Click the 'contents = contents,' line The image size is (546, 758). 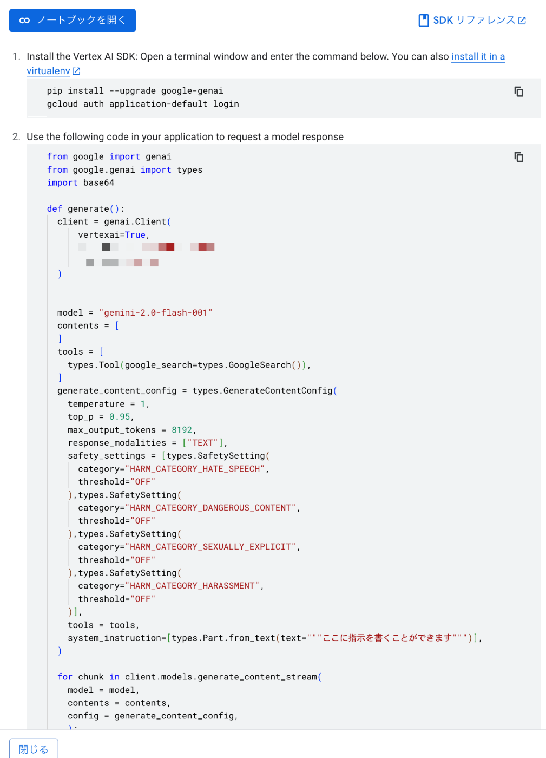119,703
